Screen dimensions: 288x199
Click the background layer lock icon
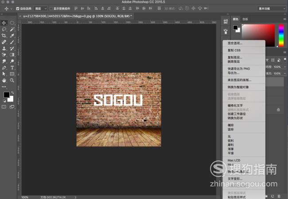click(x=278, y=110)
